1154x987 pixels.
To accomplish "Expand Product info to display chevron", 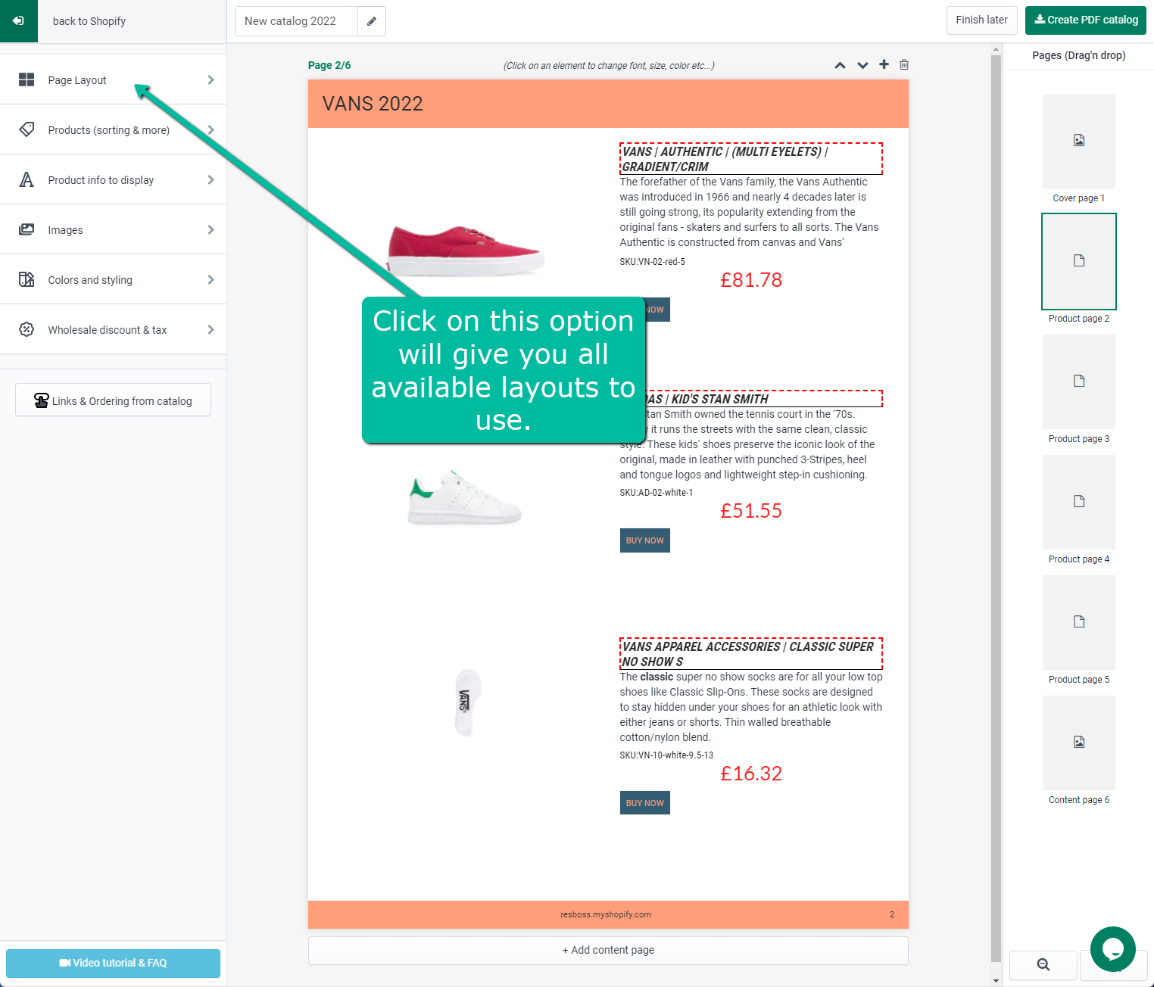I will (x=211, y=179).
